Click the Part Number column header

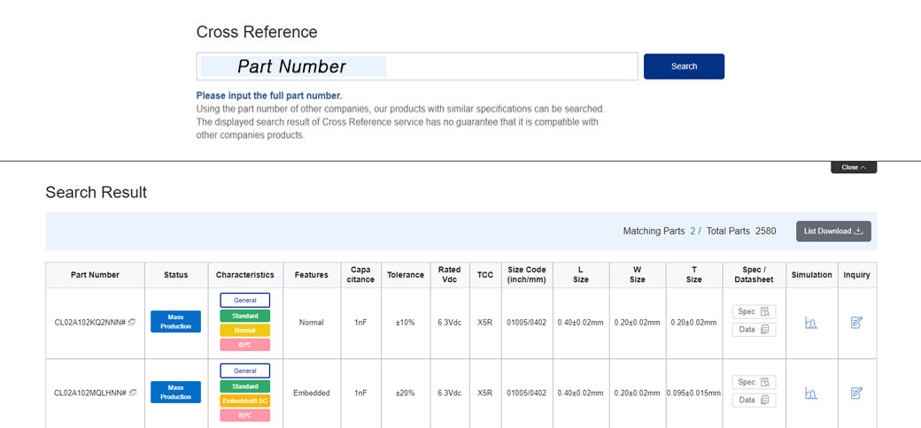tap(95, 275)
